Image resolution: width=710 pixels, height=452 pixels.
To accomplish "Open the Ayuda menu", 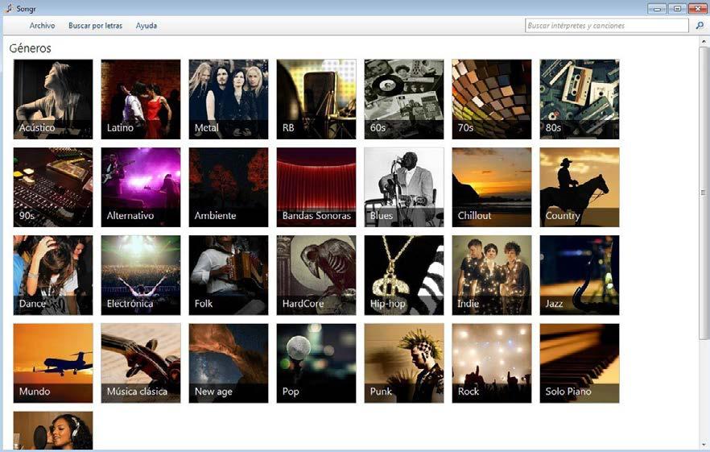I will [x=147, y=26].
